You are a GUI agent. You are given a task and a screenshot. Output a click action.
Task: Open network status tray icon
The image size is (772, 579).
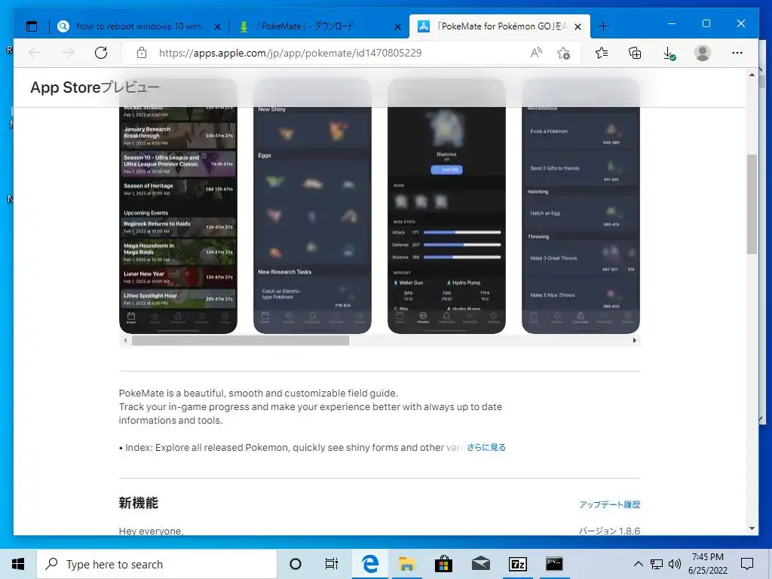(x=657, y=564)
